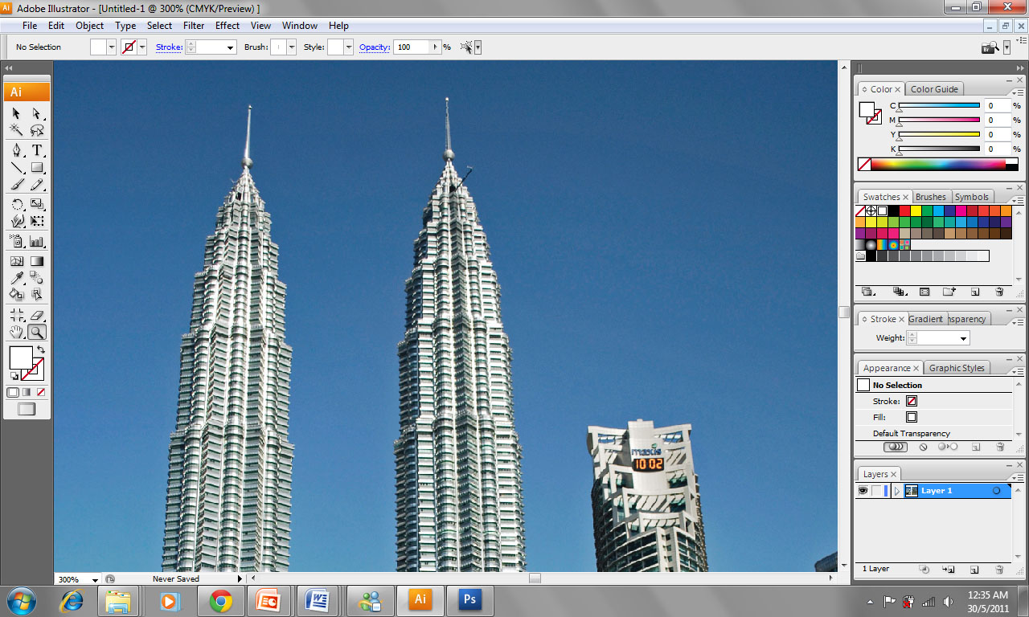1029x617 pixels.
Task: Hide Layer 1 using its eye toggle
Action: point(863,491)
